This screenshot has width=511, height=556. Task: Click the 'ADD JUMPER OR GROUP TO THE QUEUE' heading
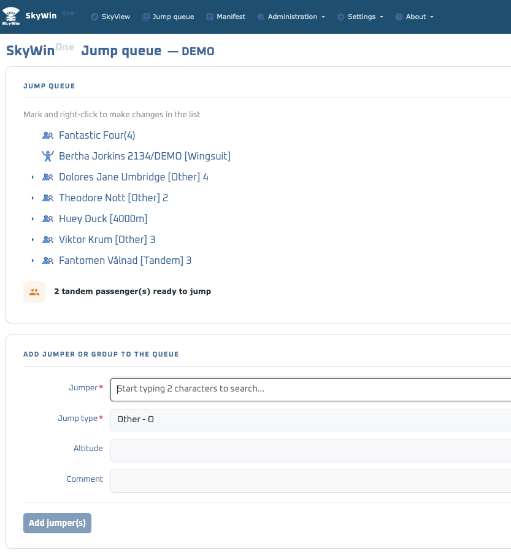click(x=101, y=354)
